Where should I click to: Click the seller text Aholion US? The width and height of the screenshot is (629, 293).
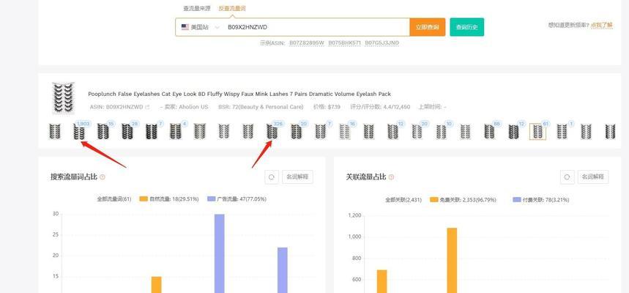pos(193,107)
